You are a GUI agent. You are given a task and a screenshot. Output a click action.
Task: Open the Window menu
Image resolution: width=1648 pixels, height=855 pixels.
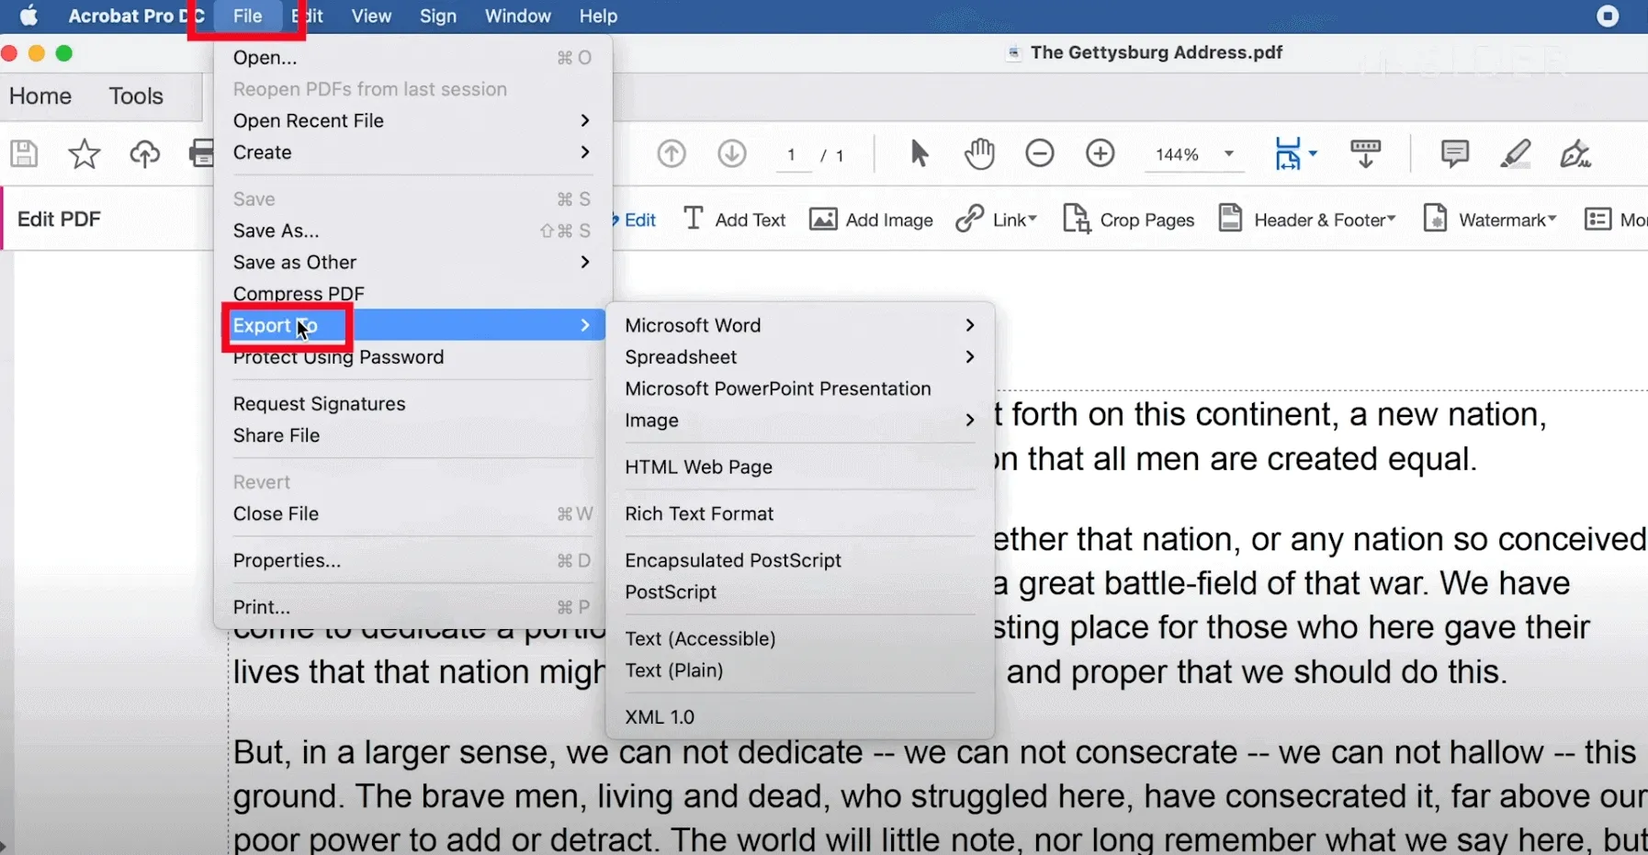coord(518,17)
